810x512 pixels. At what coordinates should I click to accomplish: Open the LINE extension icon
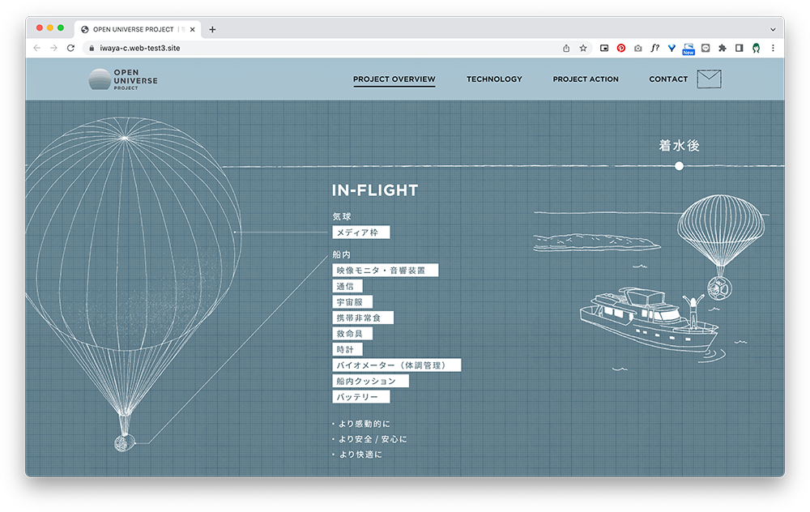pos(706,49)
